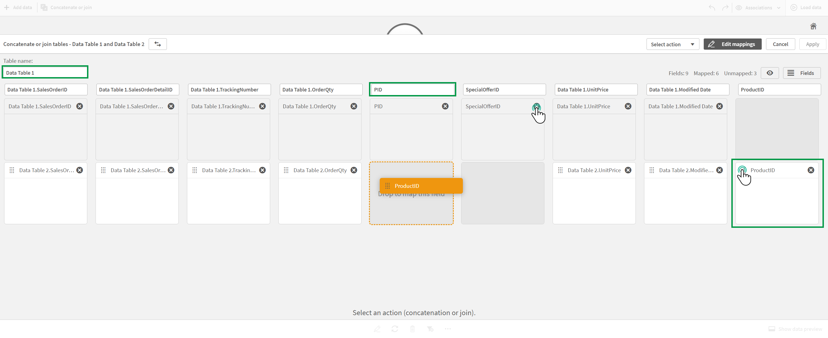Click the swap/reverse tables icon

pyautogui.click(x=157, y=44)
